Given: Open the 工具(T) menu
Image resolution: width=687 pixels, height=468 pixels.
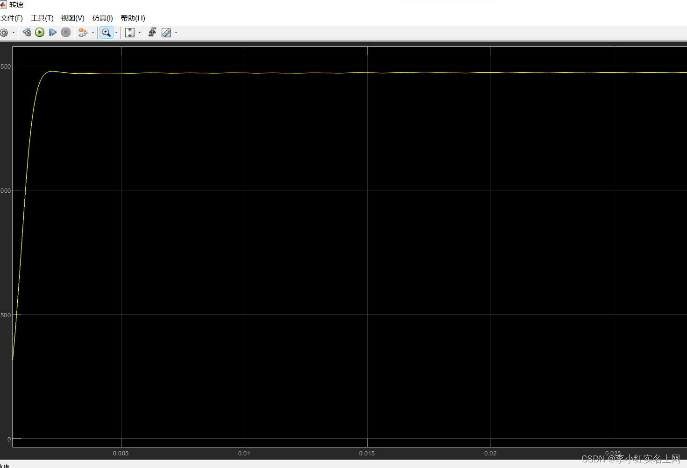Looking at the screenshot, I should click(x=42, y=18).
